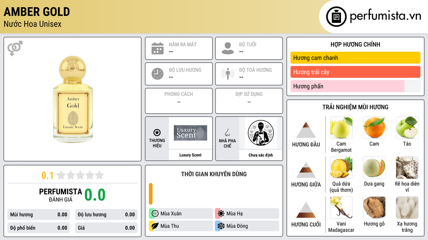Select the Mùa Thu season button
428x240 pixels.
pos(181,226)
